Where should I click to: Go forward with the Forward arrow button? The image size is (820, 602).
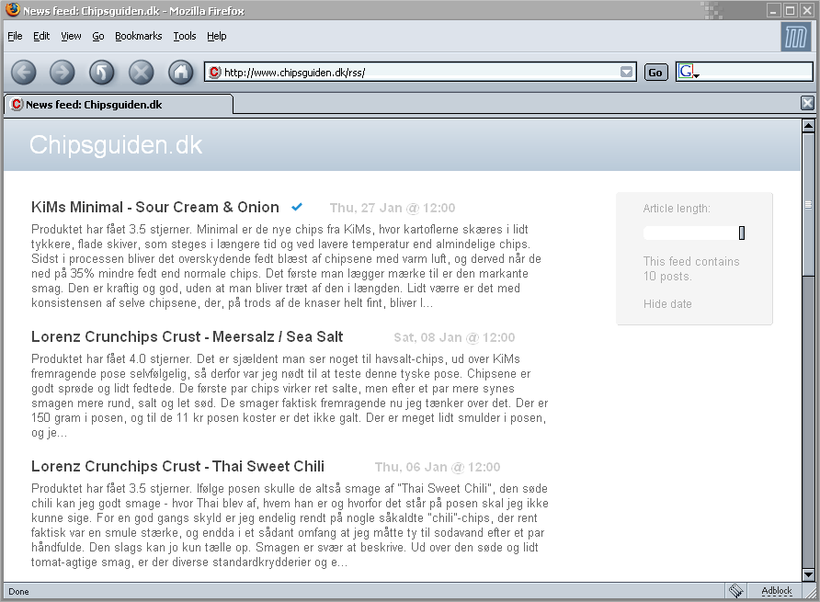coord(63,73)
